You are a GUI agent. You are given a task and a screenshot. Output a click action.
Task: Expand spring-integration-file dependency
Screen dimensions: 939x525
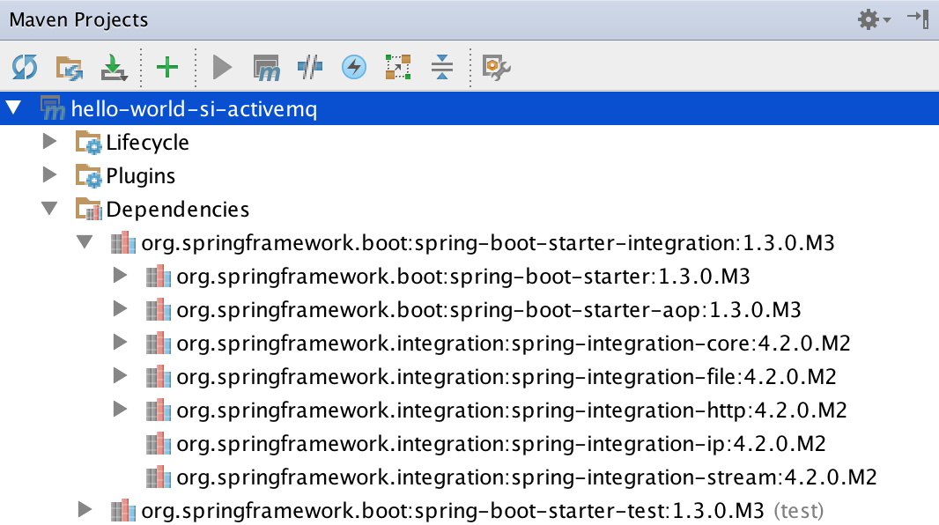pyautogui.click(x=121, y=376)
